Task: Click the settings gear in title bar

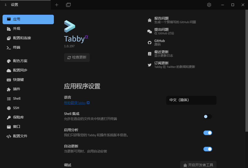Action: click(x=209, y=5)
